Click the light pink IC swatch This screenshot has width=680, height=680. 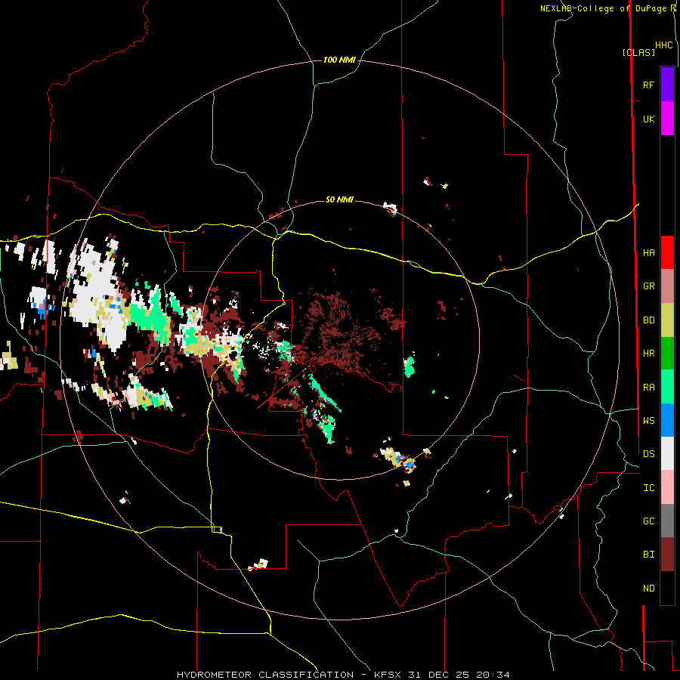667,487
